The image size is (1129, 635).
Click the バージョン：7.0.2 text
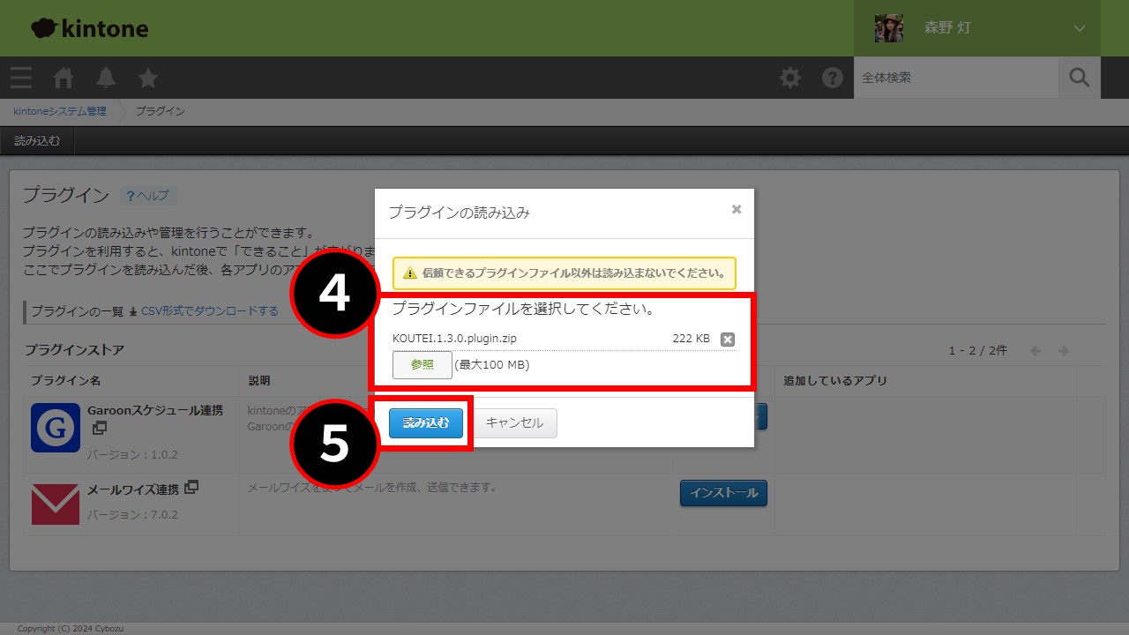(133, 514)
